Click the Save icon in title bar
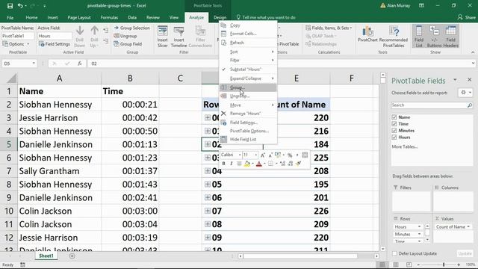478x269 pixels. coord(10,6)
